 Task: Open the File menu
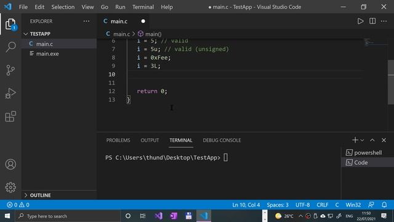coord(23,7)
